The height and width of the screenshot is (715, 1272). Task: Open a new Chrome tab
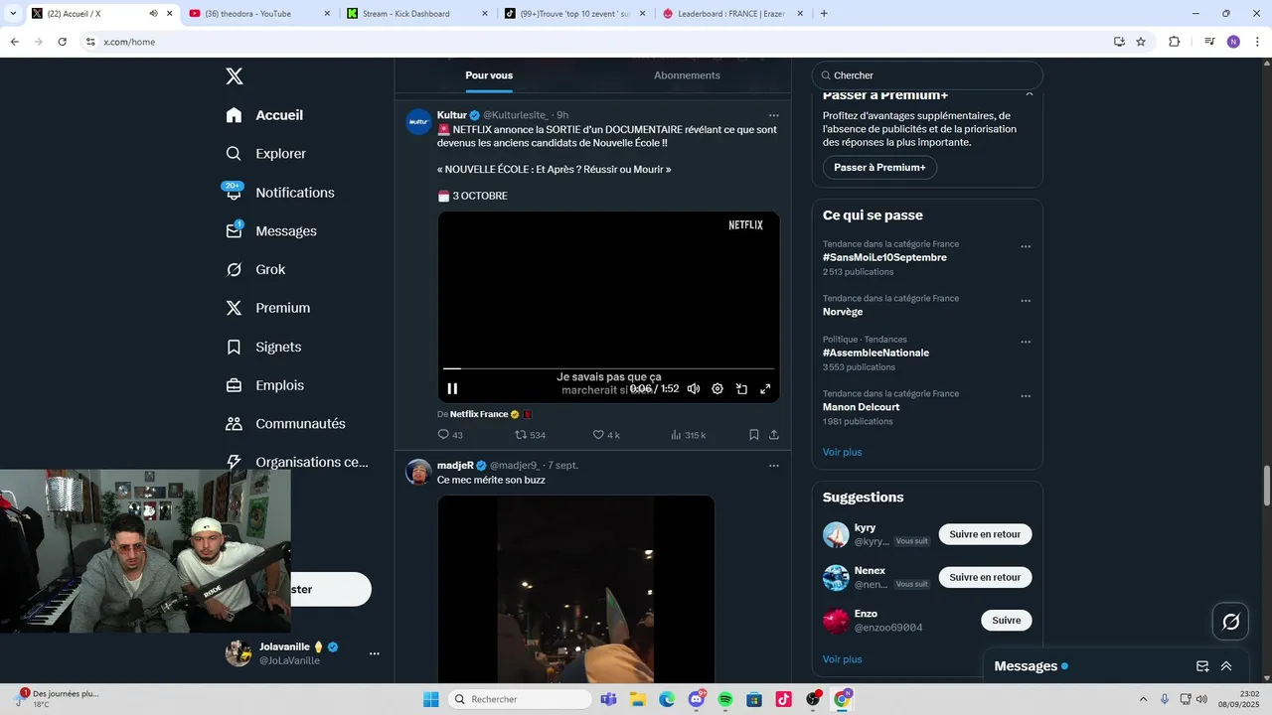point(824,14)
